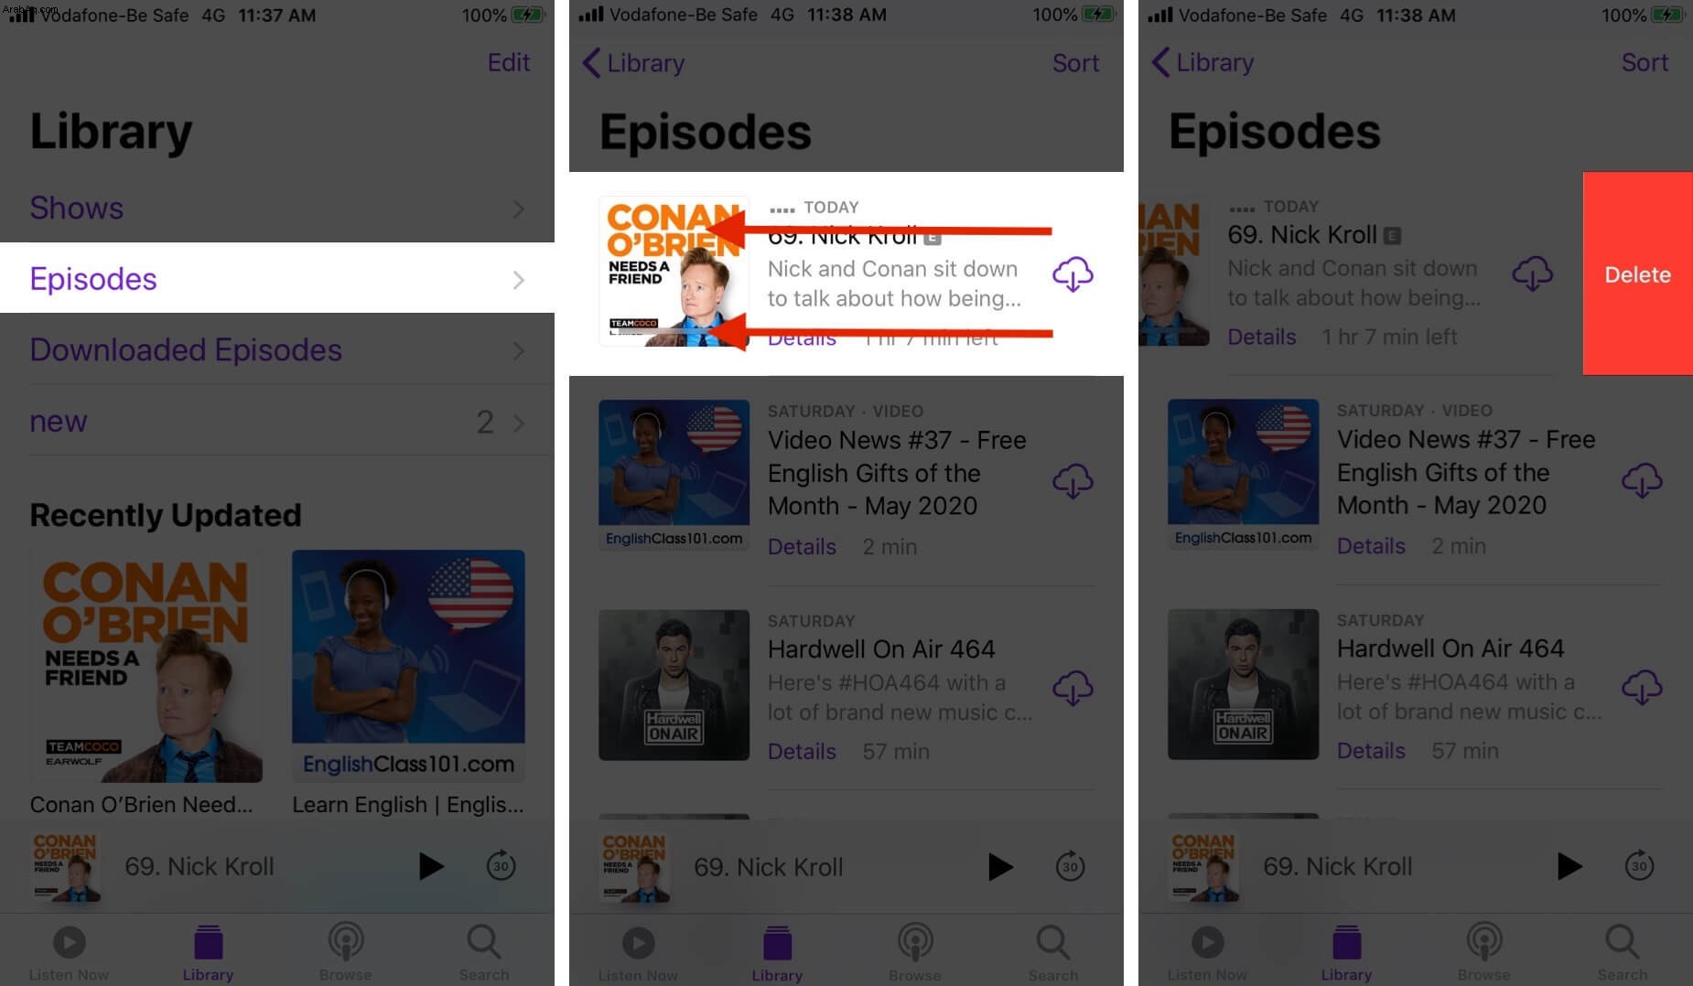1693x986 pixels.
Task: Open Conan O'Brien artwork under Recently Updated
Action: (146, 666)
